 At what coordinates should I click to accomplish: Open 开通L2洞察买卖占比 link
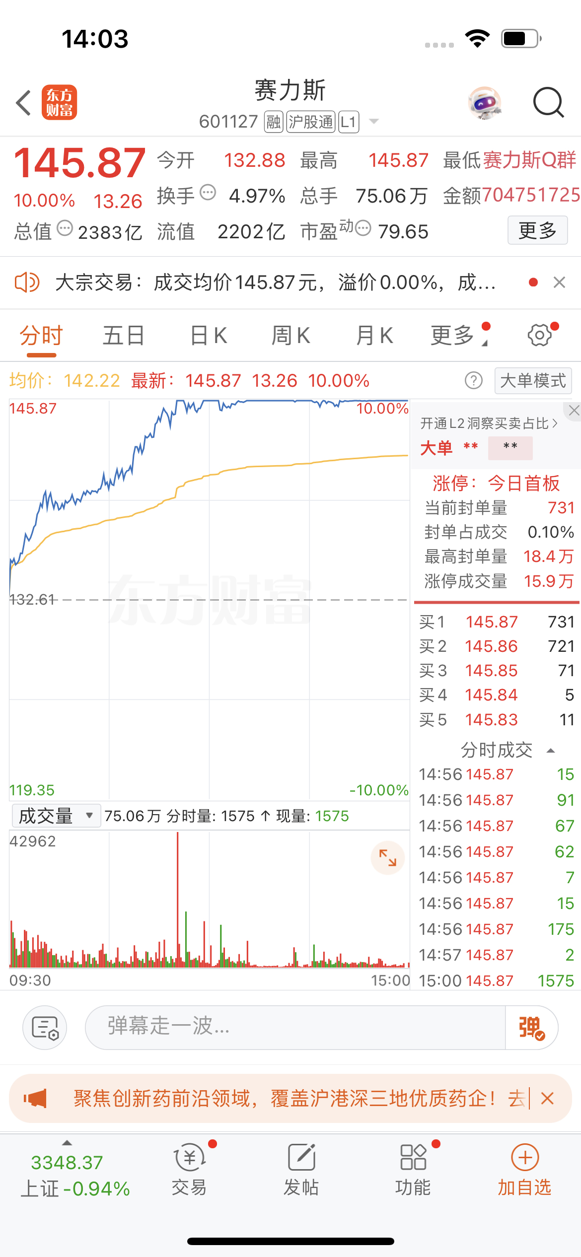click(x=490, y=423)
